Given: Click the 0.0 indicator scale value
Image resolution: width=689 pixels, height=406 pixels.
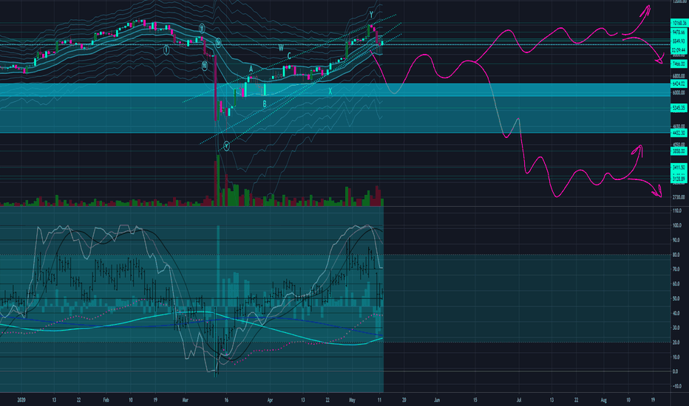Looking at the screenshot, I should point(676,372).
